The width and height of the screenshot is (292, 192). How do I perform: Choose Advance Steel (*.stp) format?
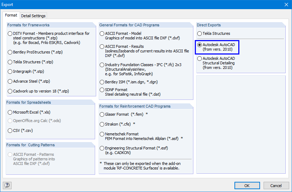point(10,82)
